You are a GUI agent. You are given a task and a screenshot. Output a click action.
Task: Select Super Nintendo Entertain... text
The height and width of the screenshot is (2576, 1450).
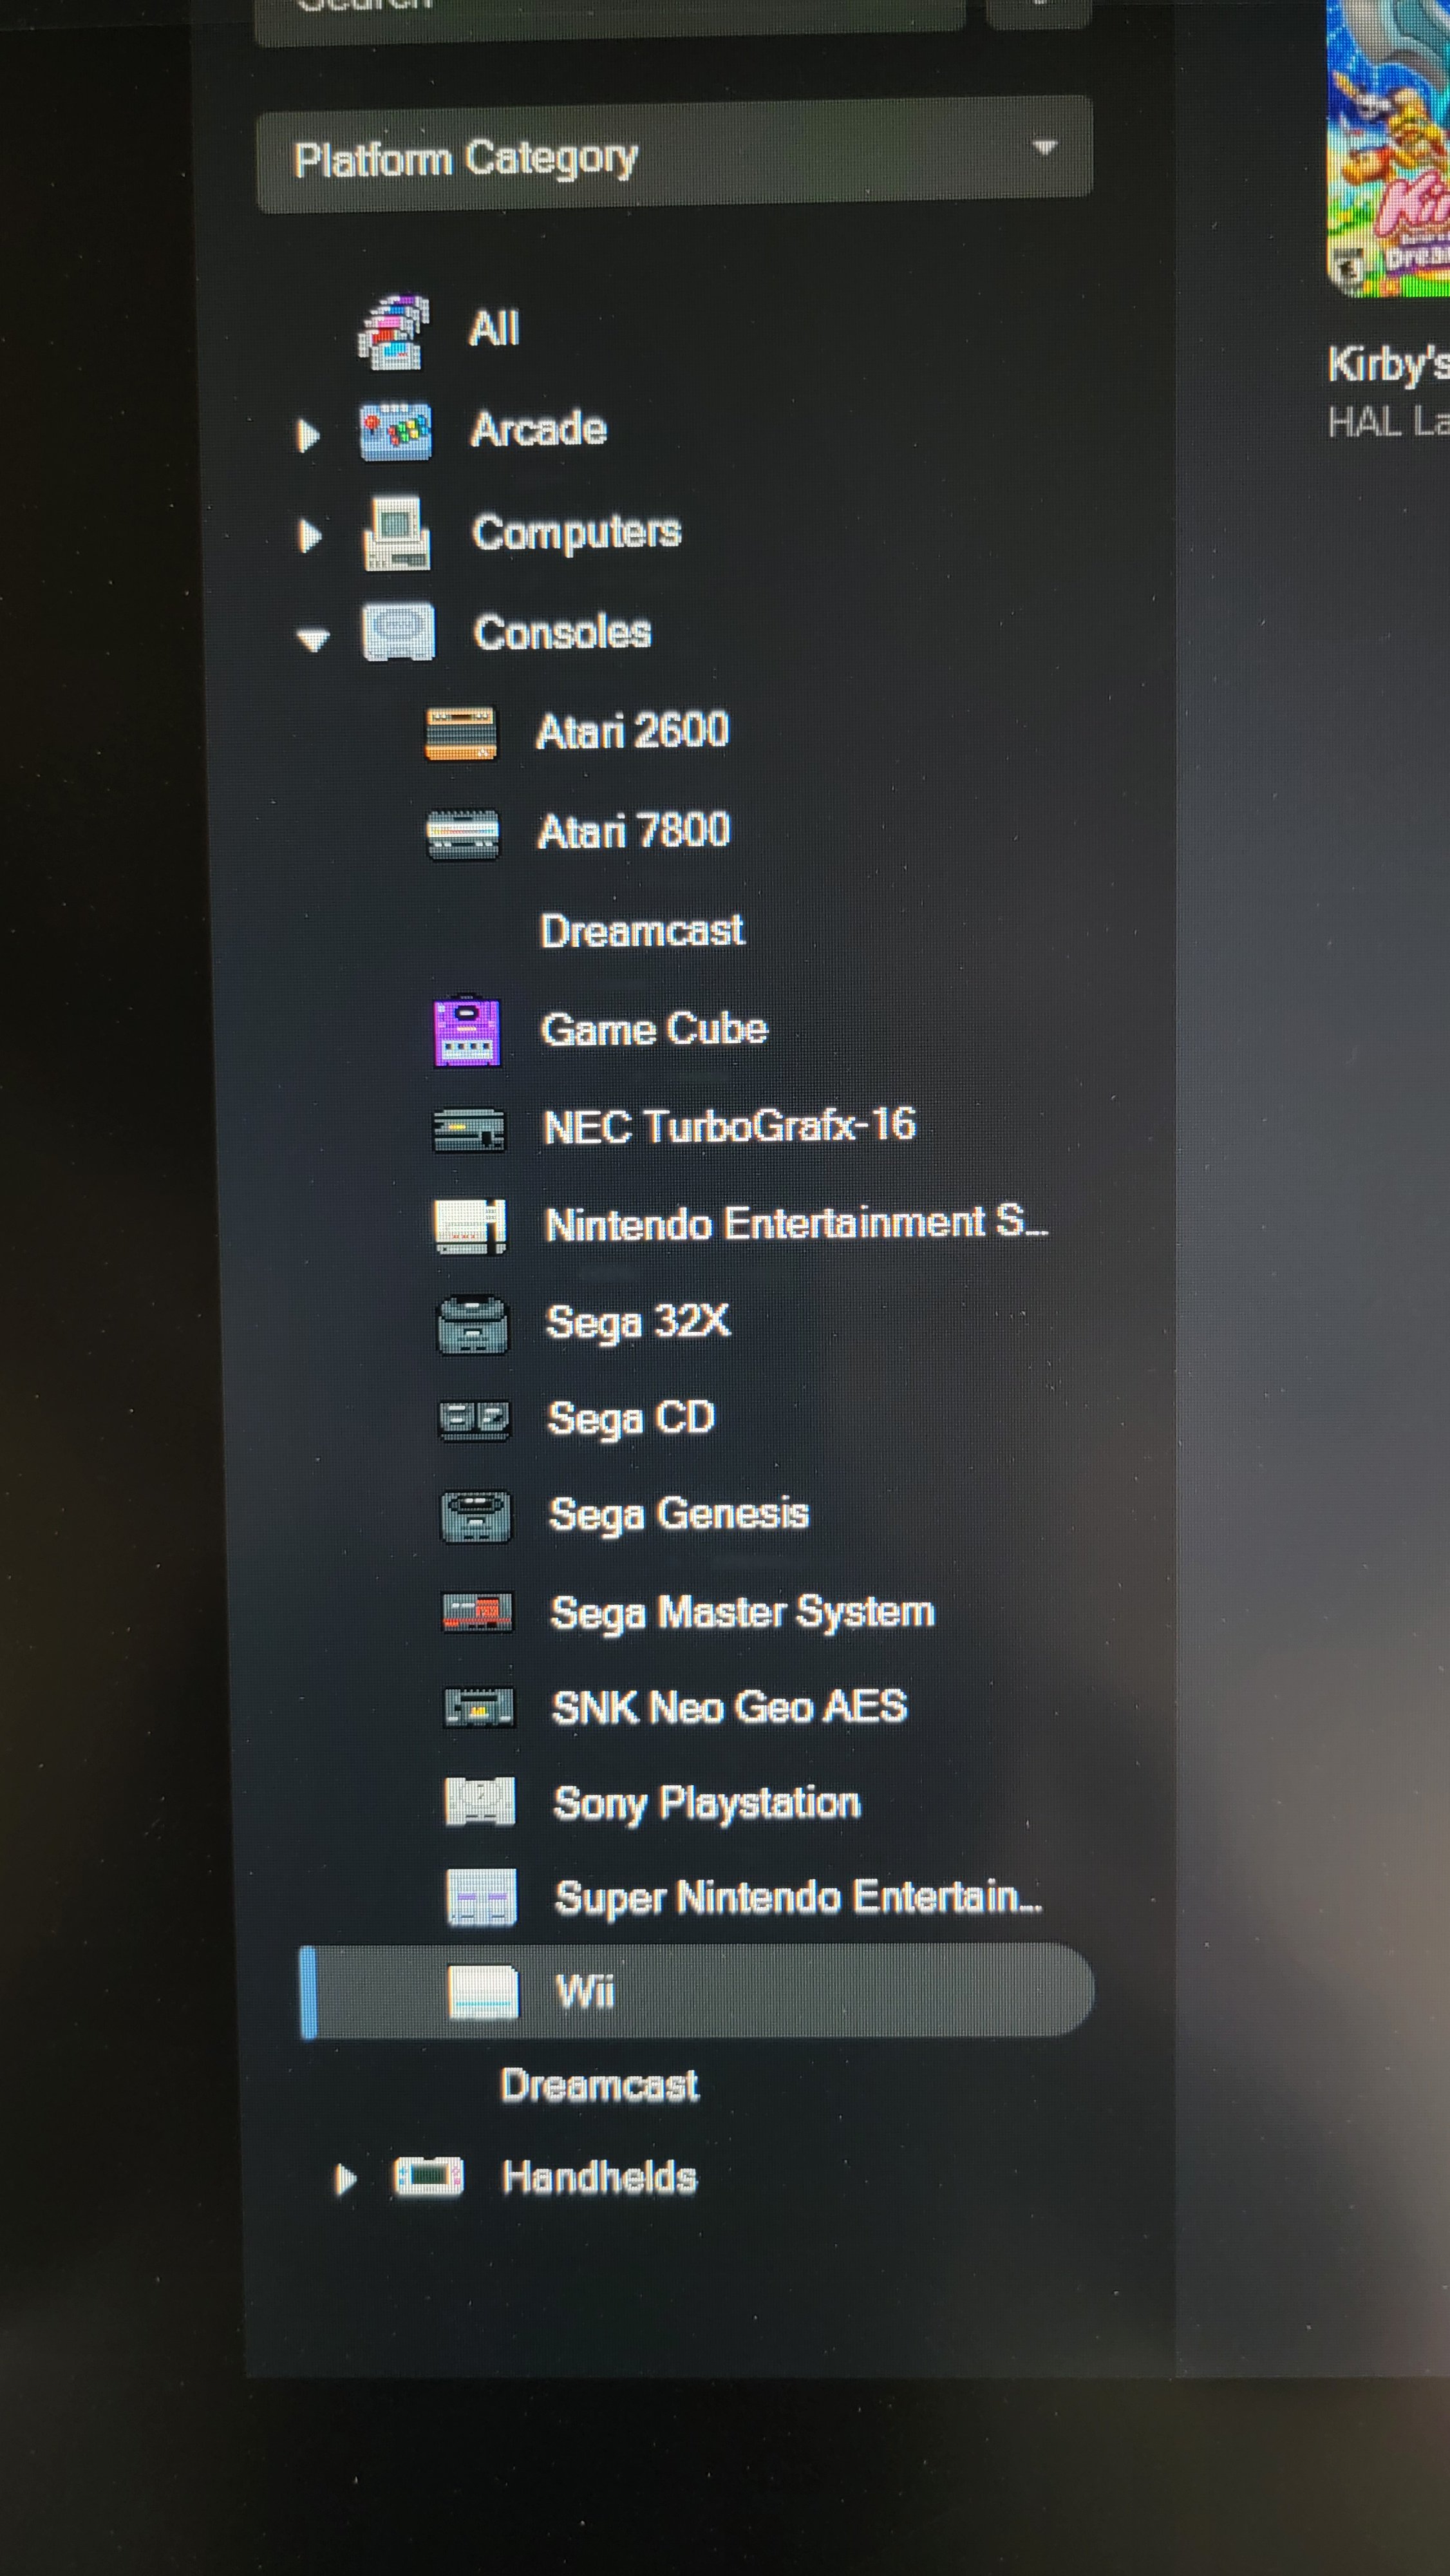(x=799, y=1898)
